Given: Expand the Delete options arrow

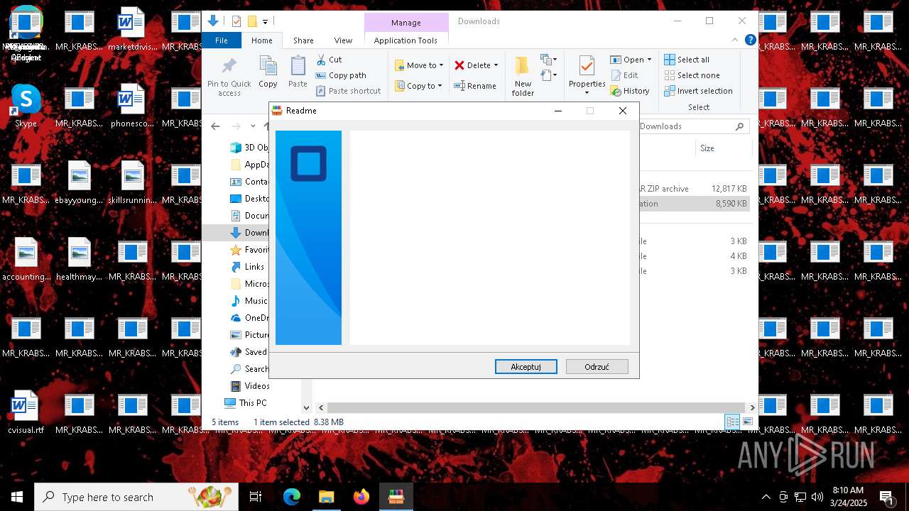Looking at the screenshot, I should (496, 65).
